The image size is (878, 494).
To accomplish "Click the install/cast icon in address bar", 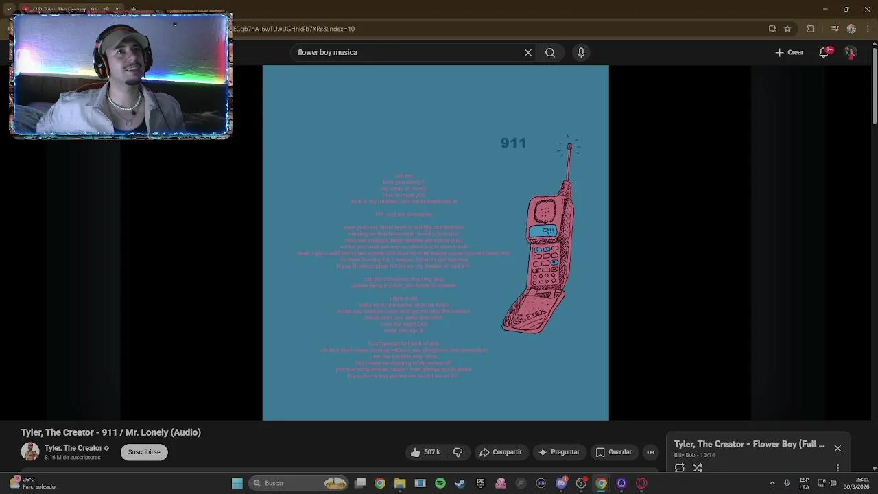I will coord(772,29).
